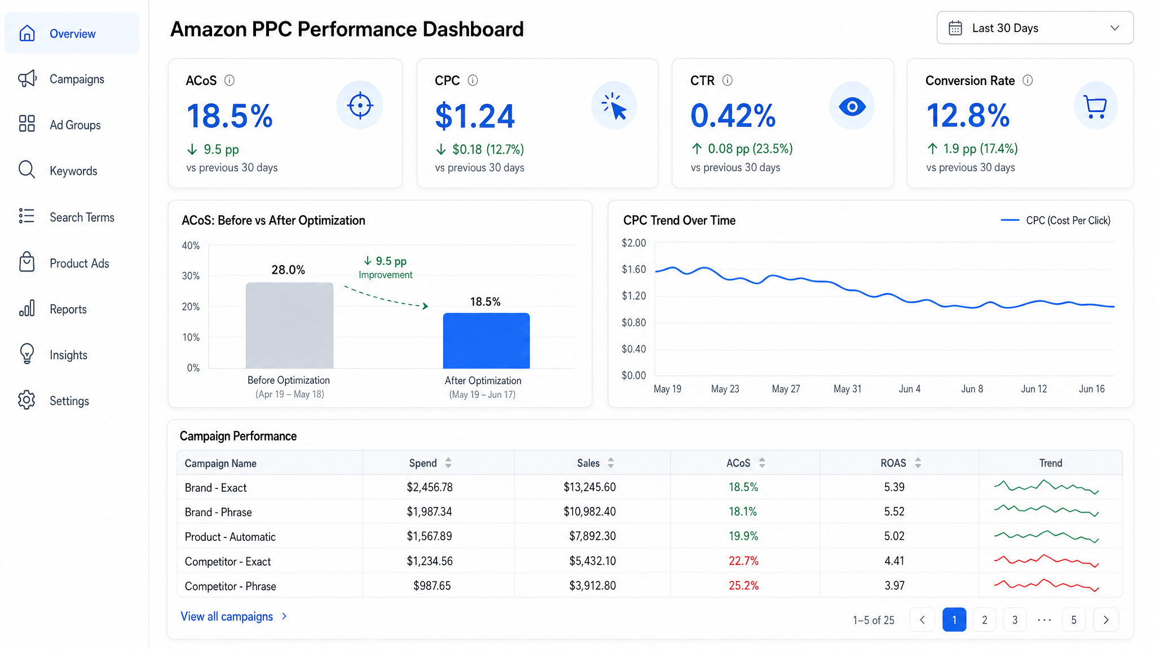Click the Keywords magnifier icon

(27, 170)
